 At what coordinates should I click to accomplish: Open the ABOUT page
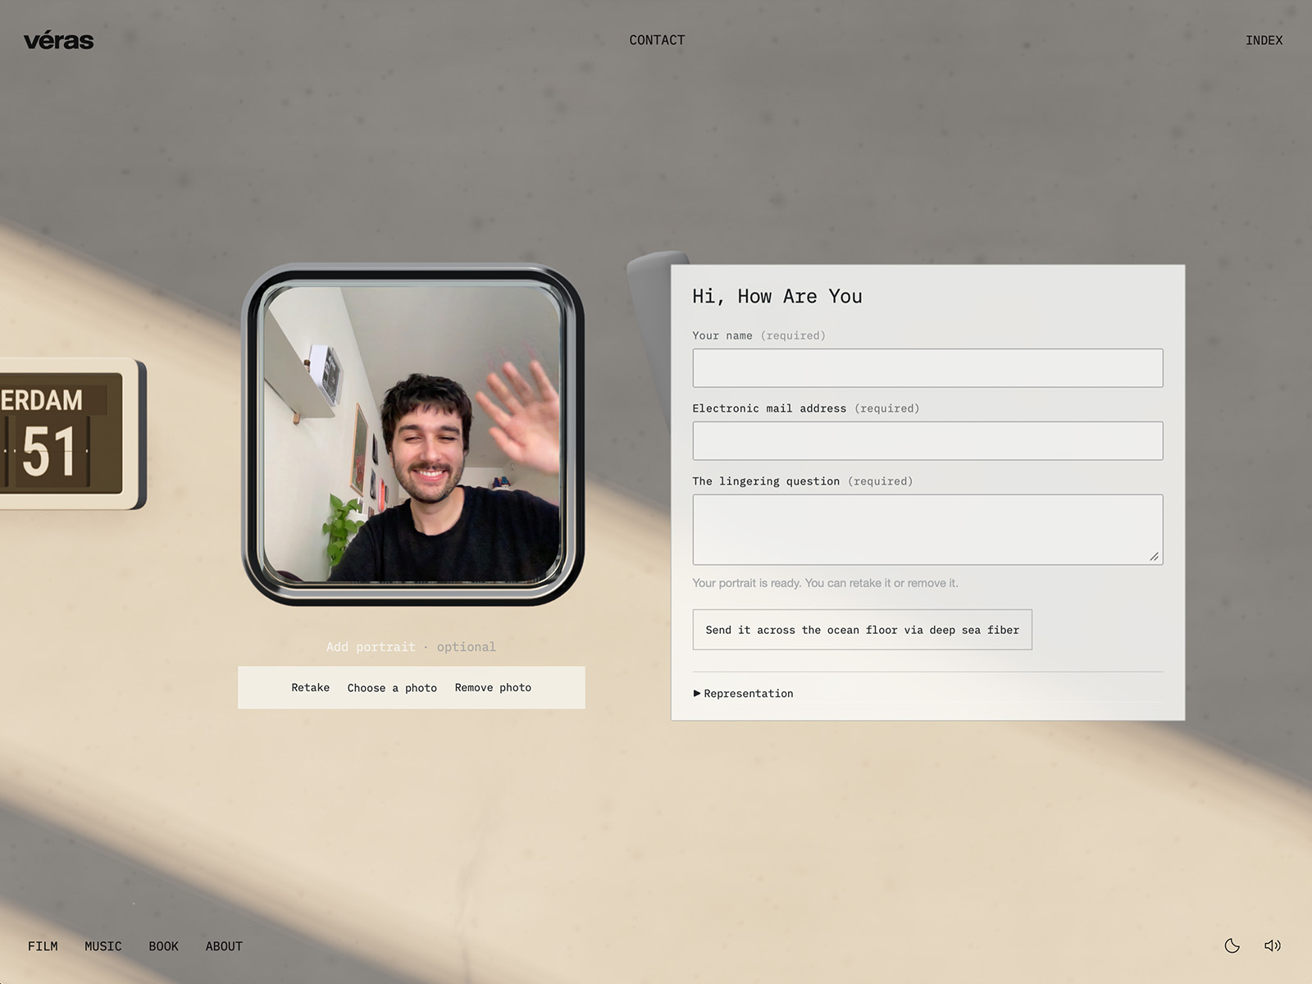point(224,946)
